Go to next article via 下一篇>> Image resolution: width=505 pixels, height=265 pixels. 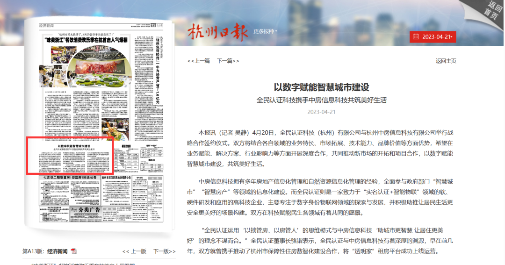(228, 61)
